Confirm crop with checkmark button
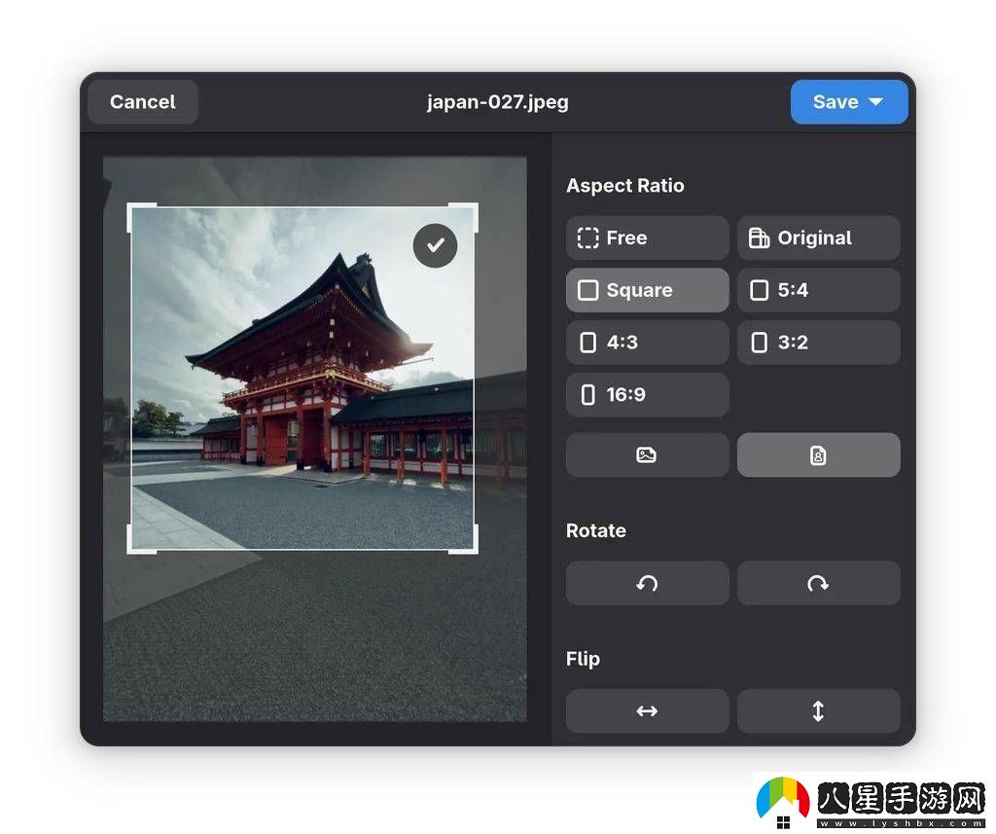This screenshot has width=996, height=834. point(435,245)
